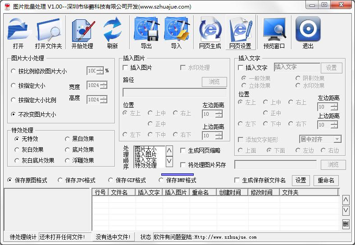Viewport: 355px width, 245px height.
Task: Click the 重命名 column header
Action: click(203, 192)
